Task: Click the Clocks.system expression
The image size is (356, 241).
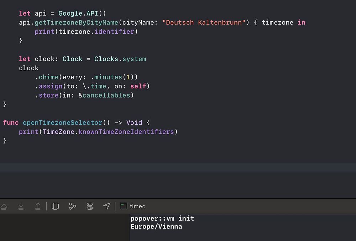Action: (x=120, y=59)
